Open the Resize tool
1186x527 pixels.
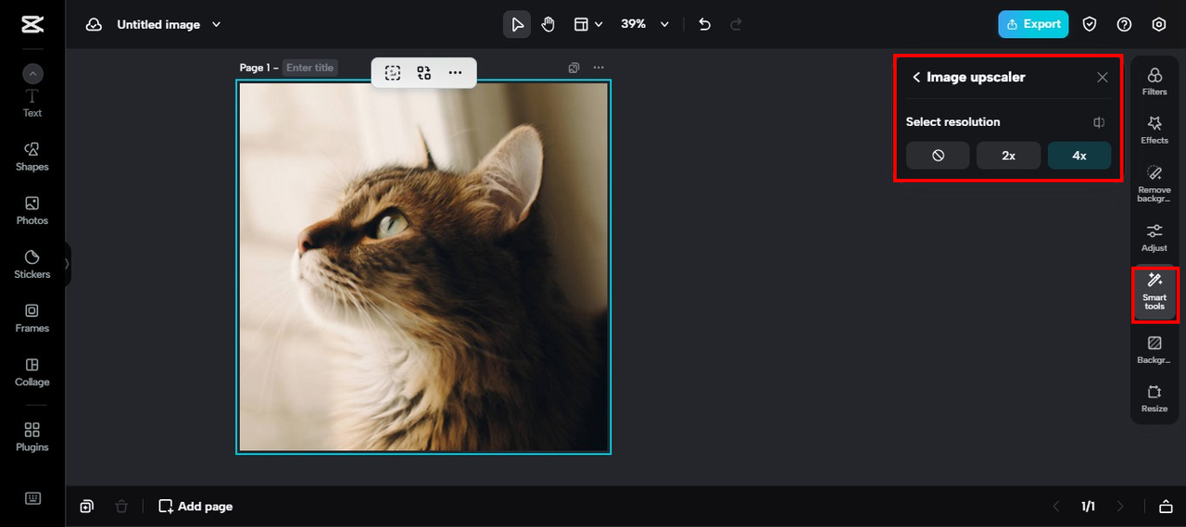coord(1154,398)
